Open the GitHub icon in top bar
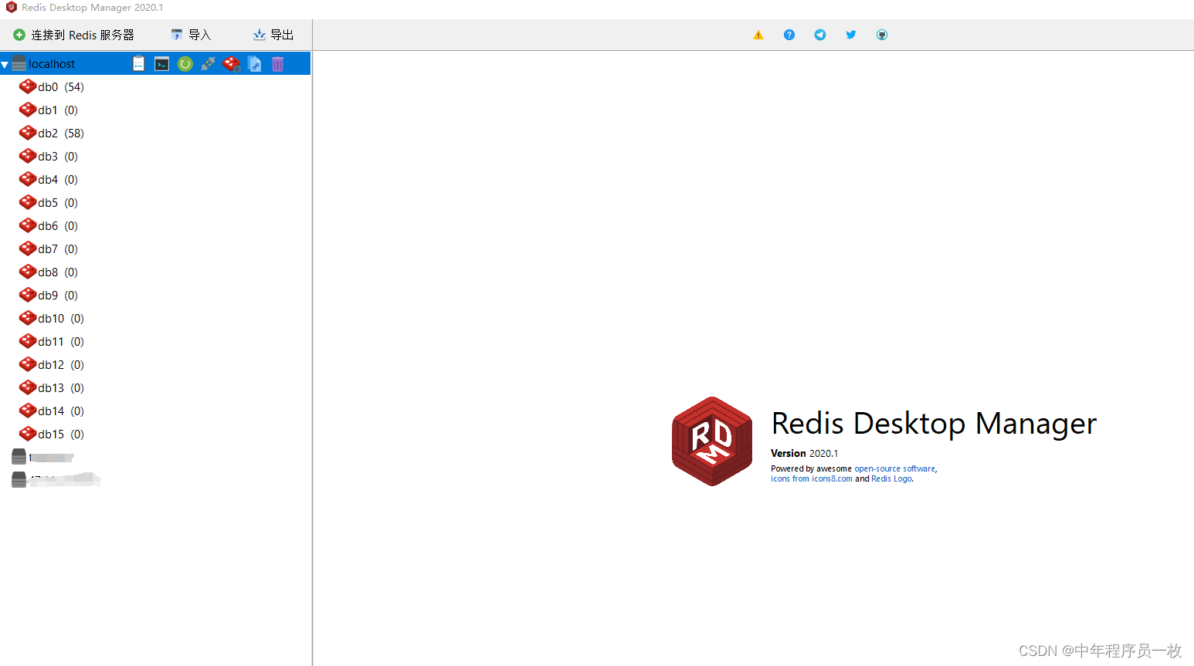1194x666 pixels. (x=882, y=35)
